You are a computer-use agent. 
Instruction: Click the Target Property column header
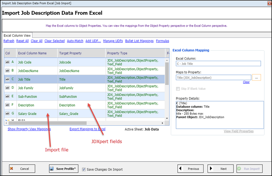81,53
